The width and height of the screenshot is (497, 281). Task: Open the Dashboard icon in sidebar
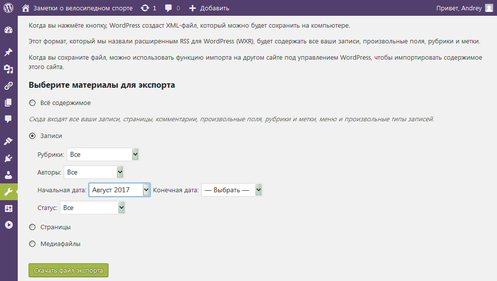click(8, 30)
